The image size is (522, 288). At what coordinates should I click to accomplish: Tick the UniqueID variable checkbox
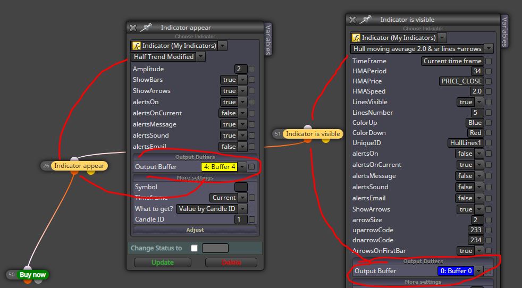pos(489,143)
